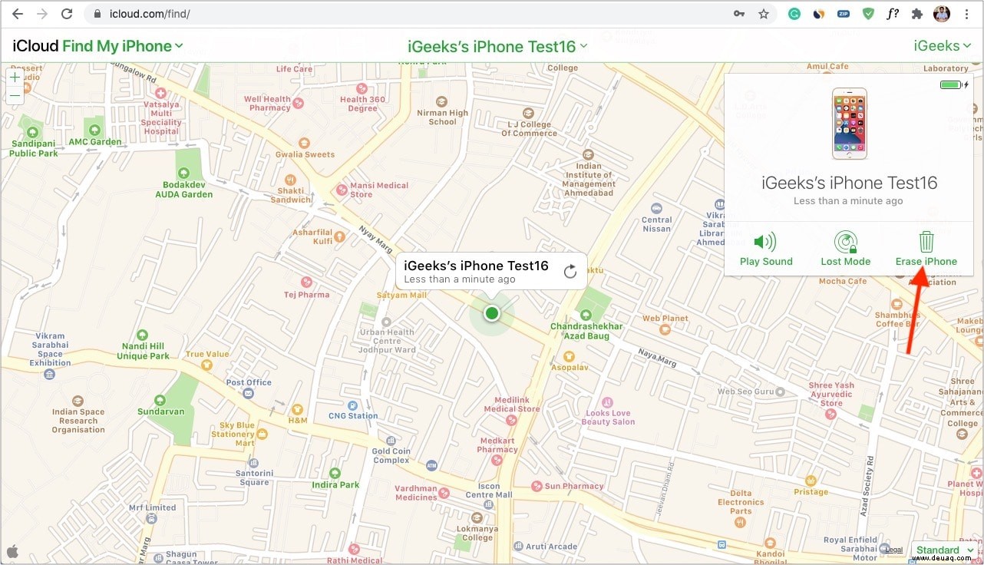Click the Chandrashekhar Azad Baug park label

[586, 331]
